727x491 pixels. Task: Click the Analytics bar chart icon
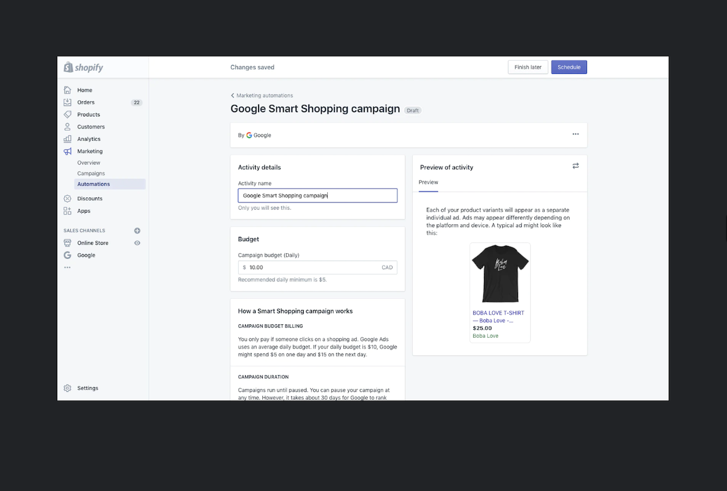(x=67, y=139)
